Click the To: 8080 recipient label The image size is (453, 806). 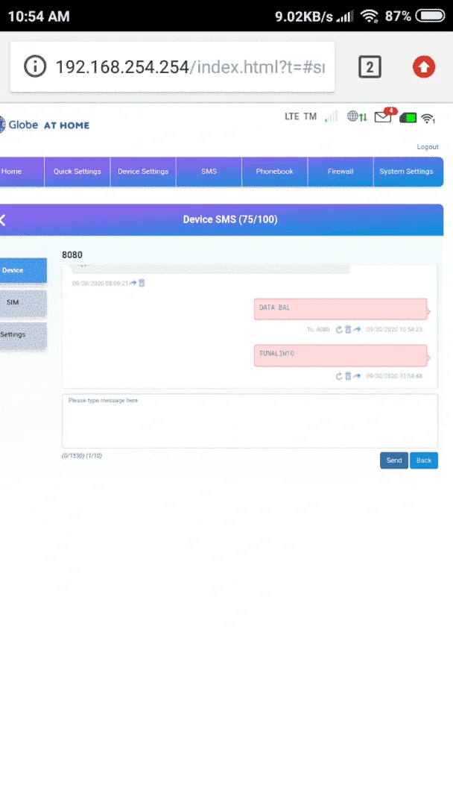(318, 330)
